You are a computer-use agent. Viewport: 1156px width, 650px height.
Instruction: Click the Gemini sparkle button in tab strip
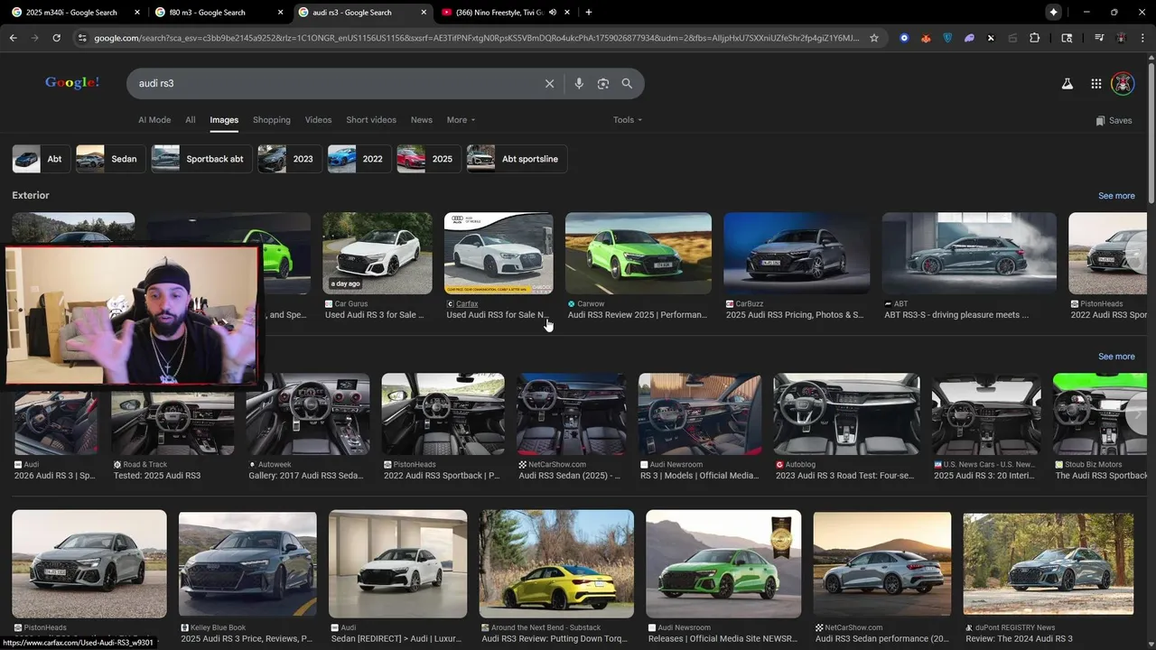(x=1053, y=13)
